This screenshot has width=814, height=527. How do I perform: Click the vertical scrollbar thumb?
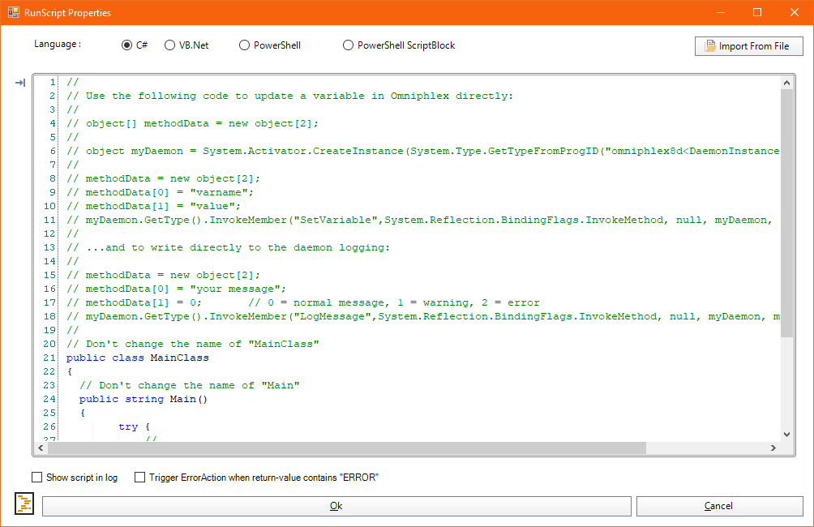point(786,213)
